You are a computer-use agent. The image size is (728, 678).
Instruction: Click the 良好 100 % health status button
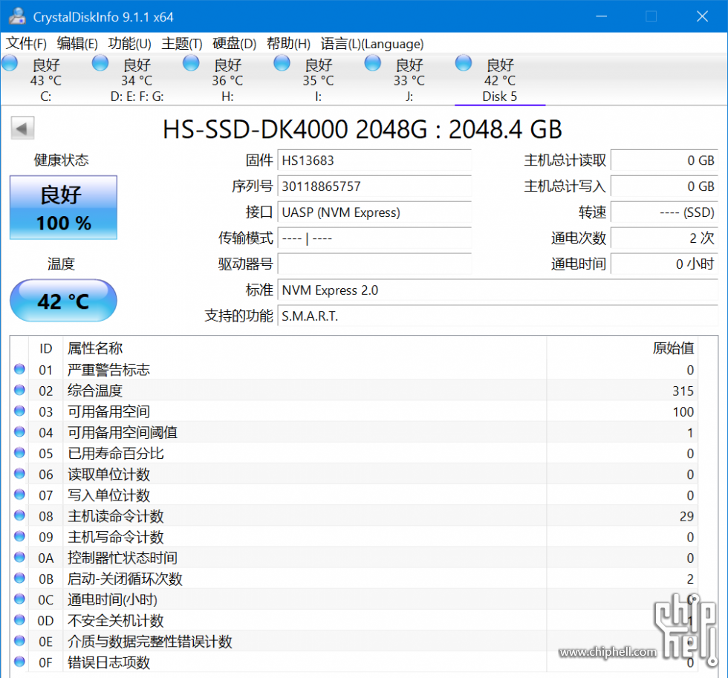63,207
